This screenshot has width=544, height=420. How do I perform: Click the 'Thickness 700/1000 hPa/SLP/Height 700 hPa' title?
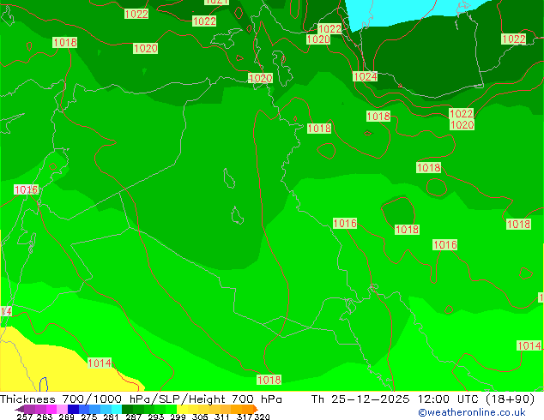141,399
